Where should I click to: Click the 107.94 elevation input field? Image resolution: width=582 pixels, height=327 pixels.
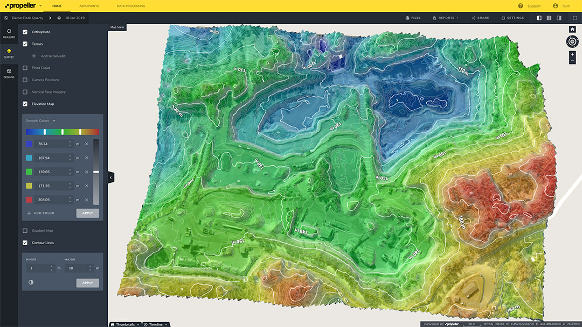pos(54,158)
